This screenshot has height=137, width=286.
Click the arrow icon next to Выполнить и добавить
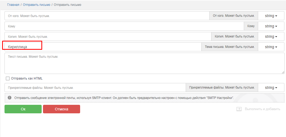[x=239, y=109]
